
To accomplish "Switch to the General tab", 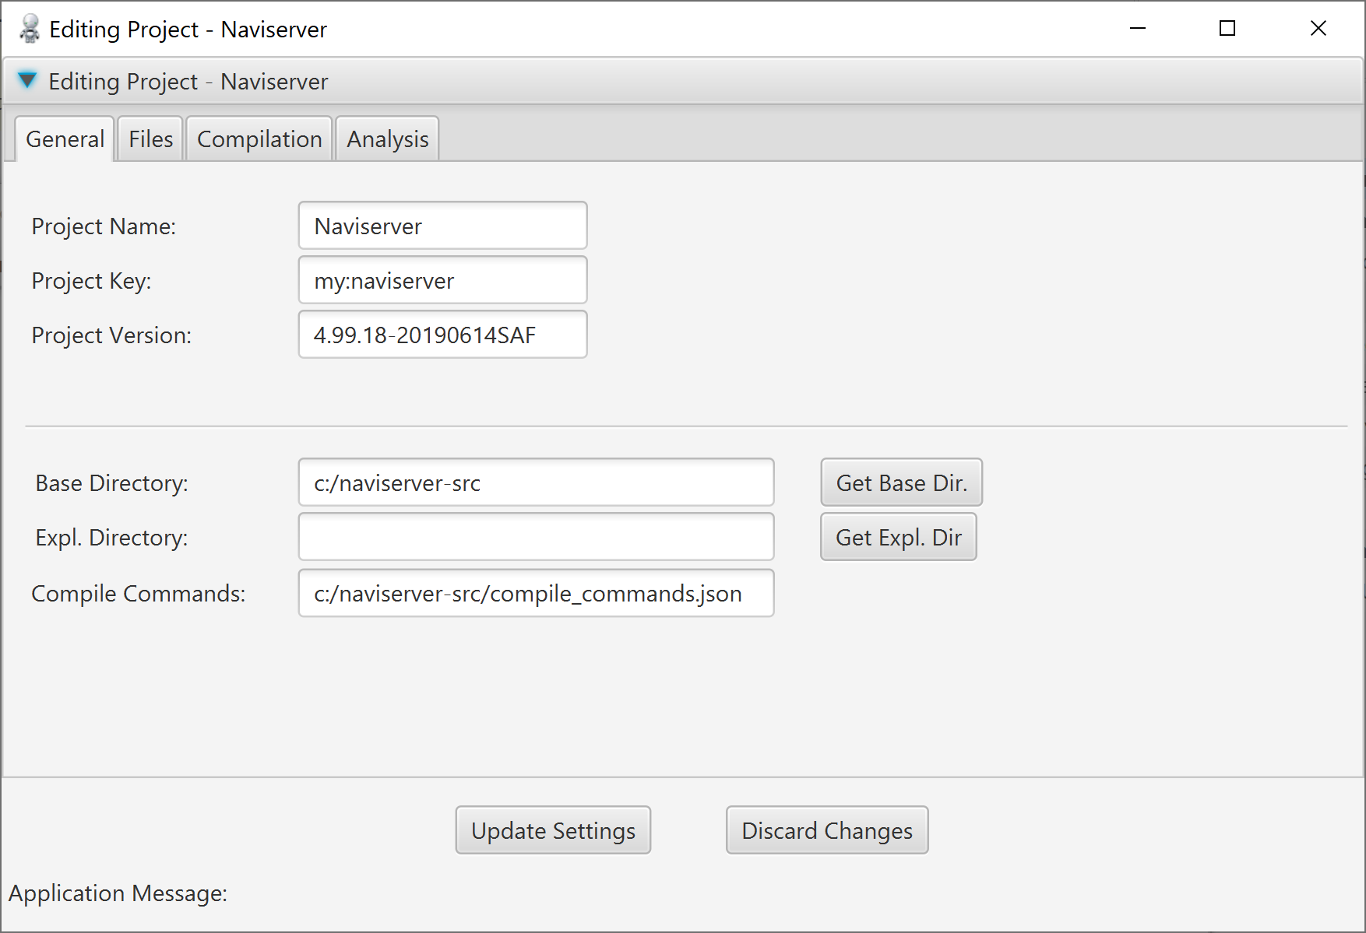I will click(65, 139).
